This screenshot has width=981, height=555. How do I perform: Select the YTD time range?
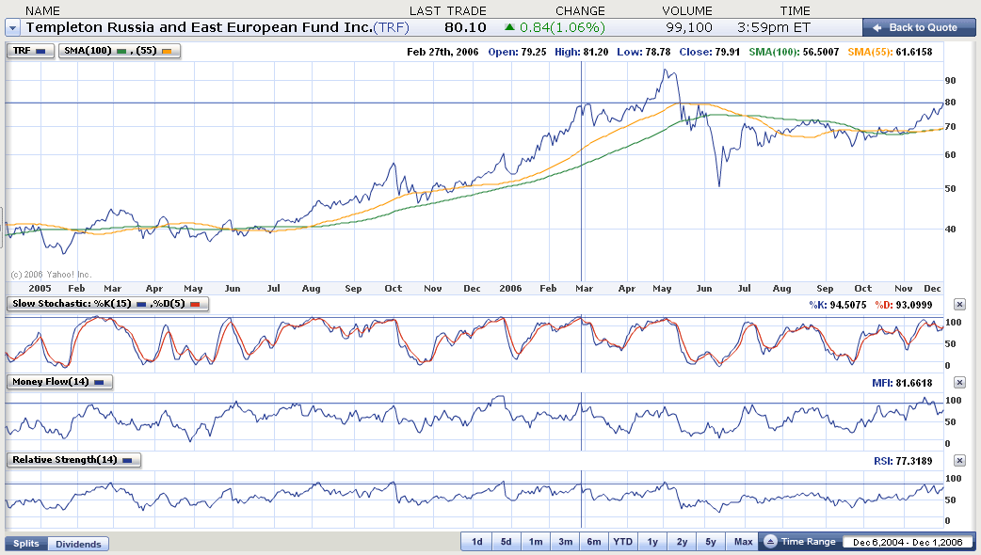(x=622, y=542)
